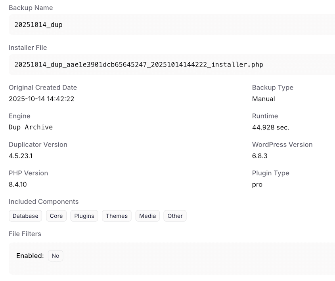Click the Dup Archive engine text
The width and height of the screenshot is (335, 281).
coord(31,127)
